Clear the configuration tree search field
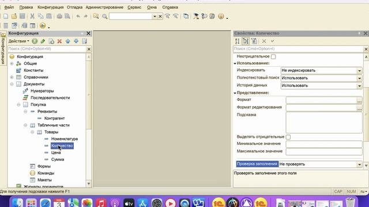369x207 pixels. [x=89, y=49]
